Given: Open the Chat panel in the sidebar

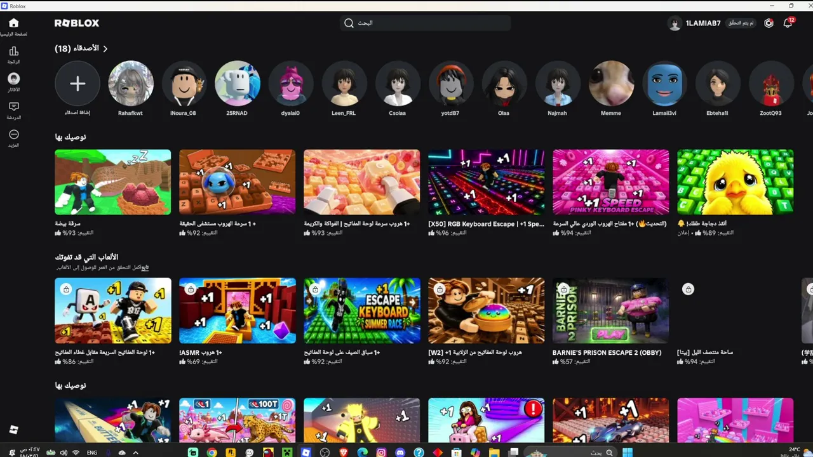Looking at the screenshot, I should pos(13,110).
